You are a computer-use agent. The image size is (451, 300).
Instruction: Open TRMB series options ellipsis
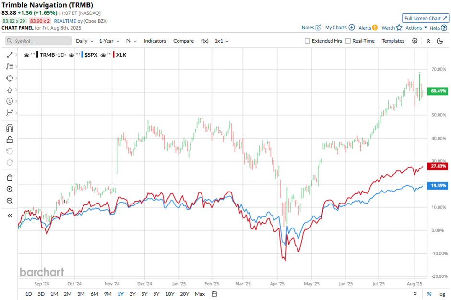tap(33, 54)
